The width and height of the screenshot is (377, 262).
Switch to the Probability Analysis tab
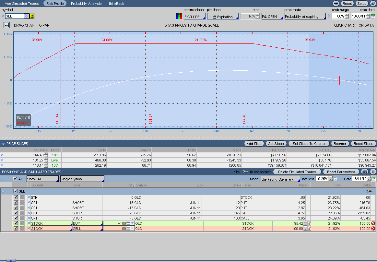pos(86,4)
